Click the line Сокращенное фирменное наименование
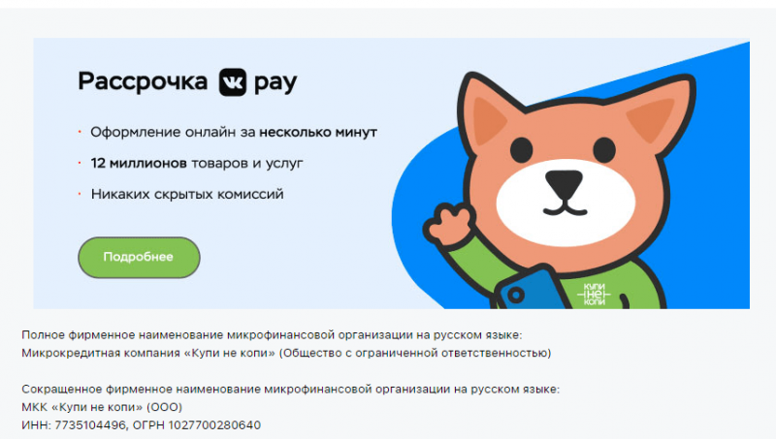Screen dimensions: 776x439 [x=290, y=389]
